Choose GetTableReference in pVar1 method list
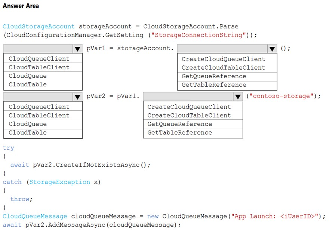 pyautogui.click(x=193, y=133)
